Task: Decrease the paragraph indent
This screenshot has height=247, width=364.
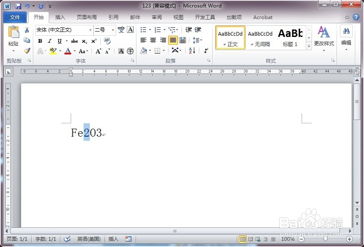Action: pos(188,29)
